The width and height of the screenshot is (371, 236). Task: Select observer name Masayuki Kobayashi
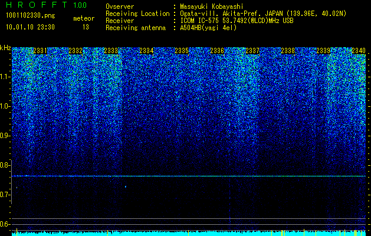(x=212, y=7)
